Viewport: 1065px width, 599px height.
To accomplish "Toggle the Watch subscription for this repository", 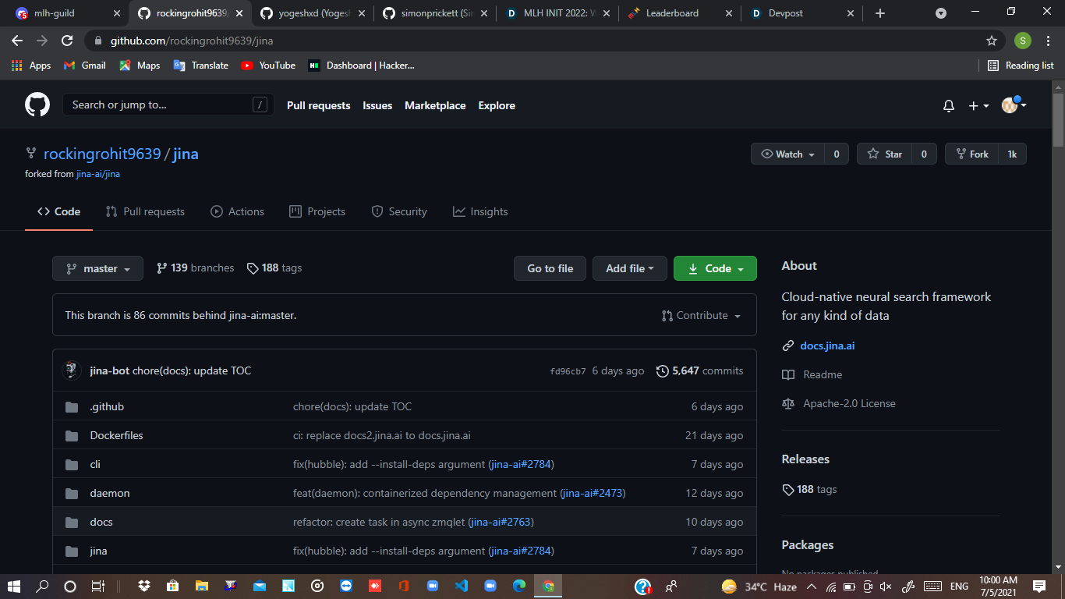I will pos(787,154).
